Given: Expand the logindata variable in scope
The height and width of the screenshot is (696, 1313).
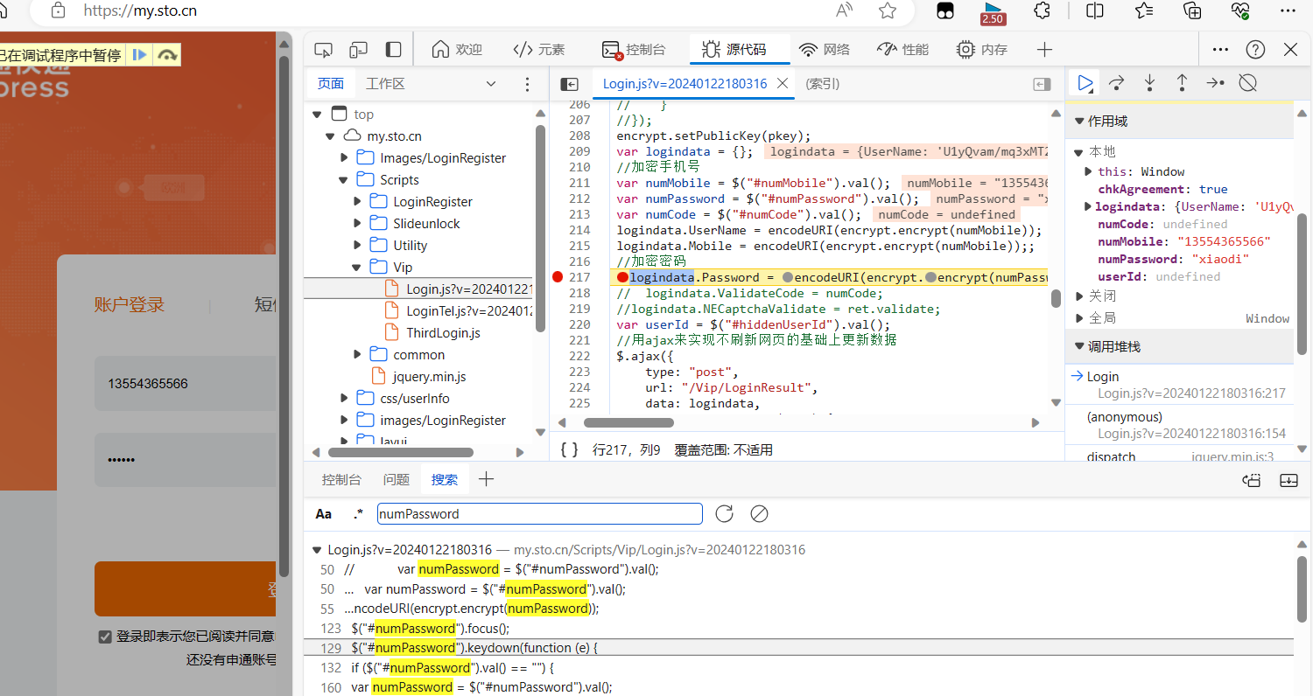Looking at the screenshot, I should tap(1088, 206).
